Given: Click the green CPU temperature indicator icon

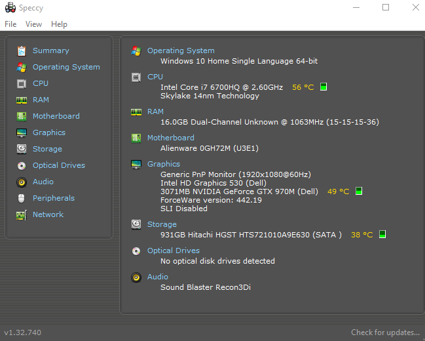Looking at the screenshot, I should (323, 87).
